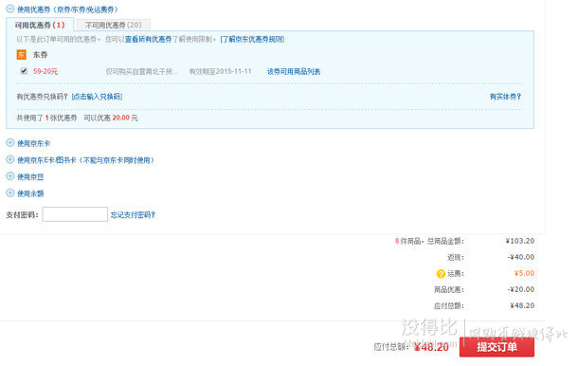Focus the 支付密码 input field

(x=75, y=214)
